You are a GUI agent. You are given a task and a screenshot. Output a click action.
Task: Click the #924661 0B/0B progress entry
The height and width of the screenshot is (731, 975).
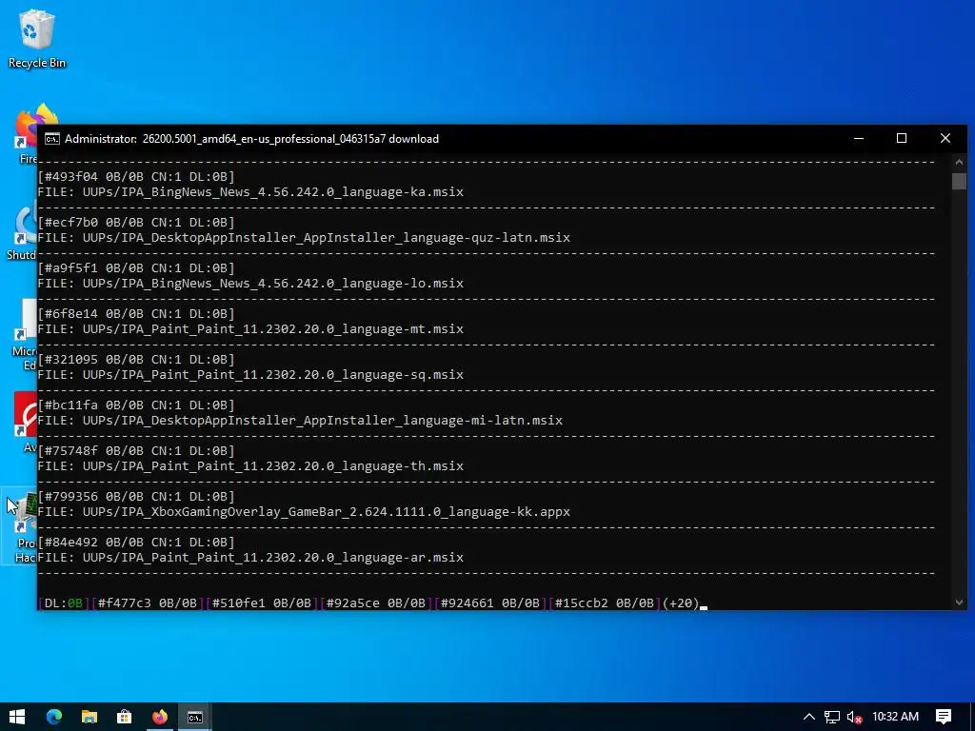pos(490,603)
